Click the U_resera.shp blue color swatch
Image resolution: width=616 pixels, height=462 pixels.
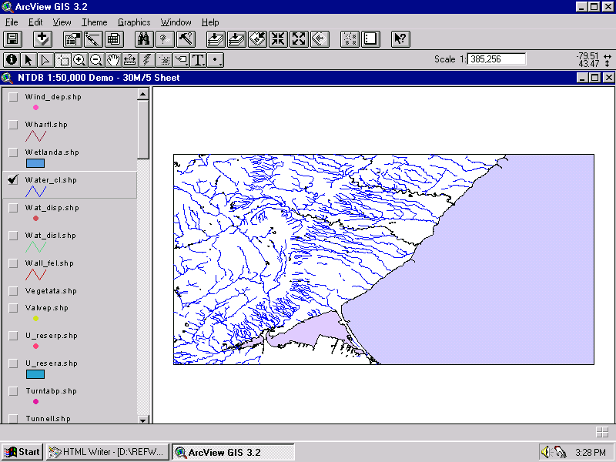point(35,374)
